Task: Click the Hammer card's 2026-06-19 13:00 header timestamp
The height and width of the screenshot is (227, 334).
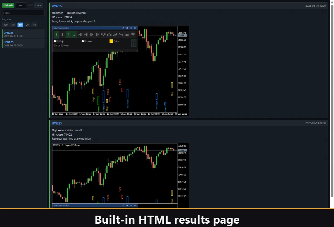Action: pos(316,6)
